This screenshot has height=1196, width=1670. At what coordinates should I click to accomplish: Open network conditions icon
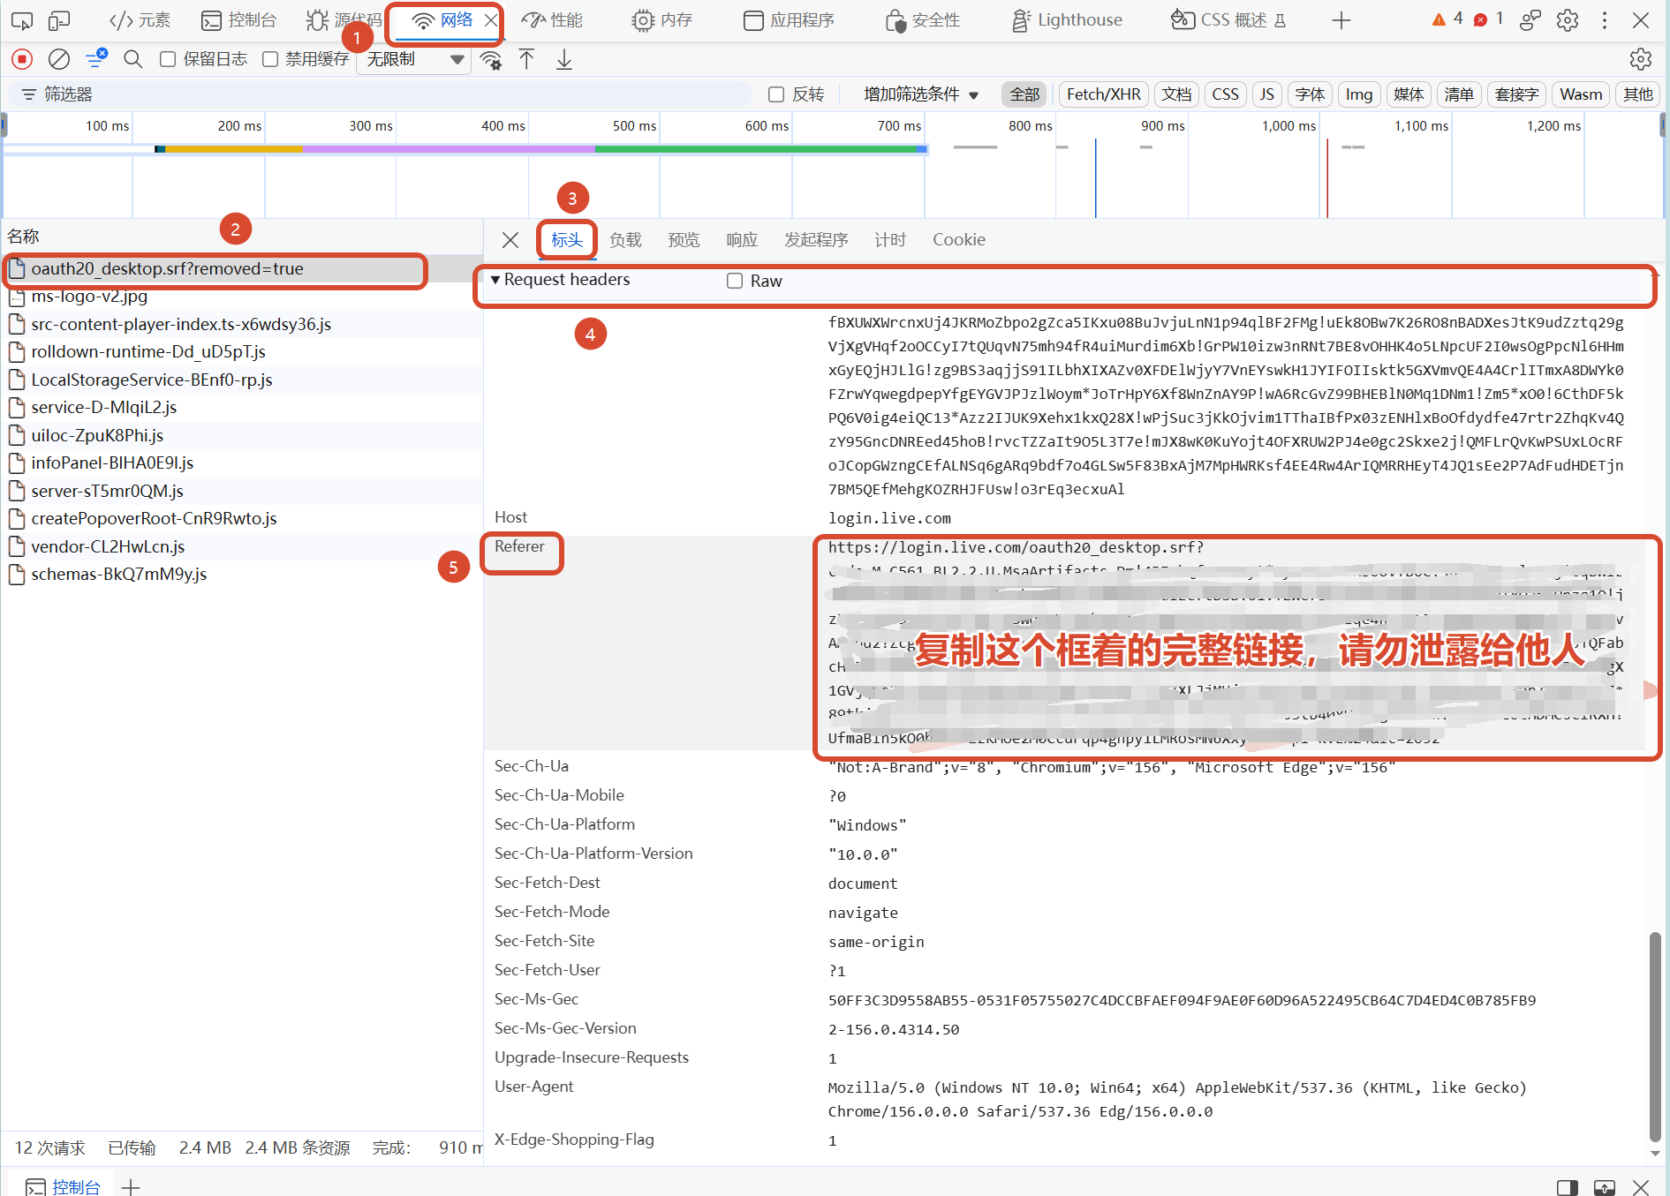coord(491,60)
